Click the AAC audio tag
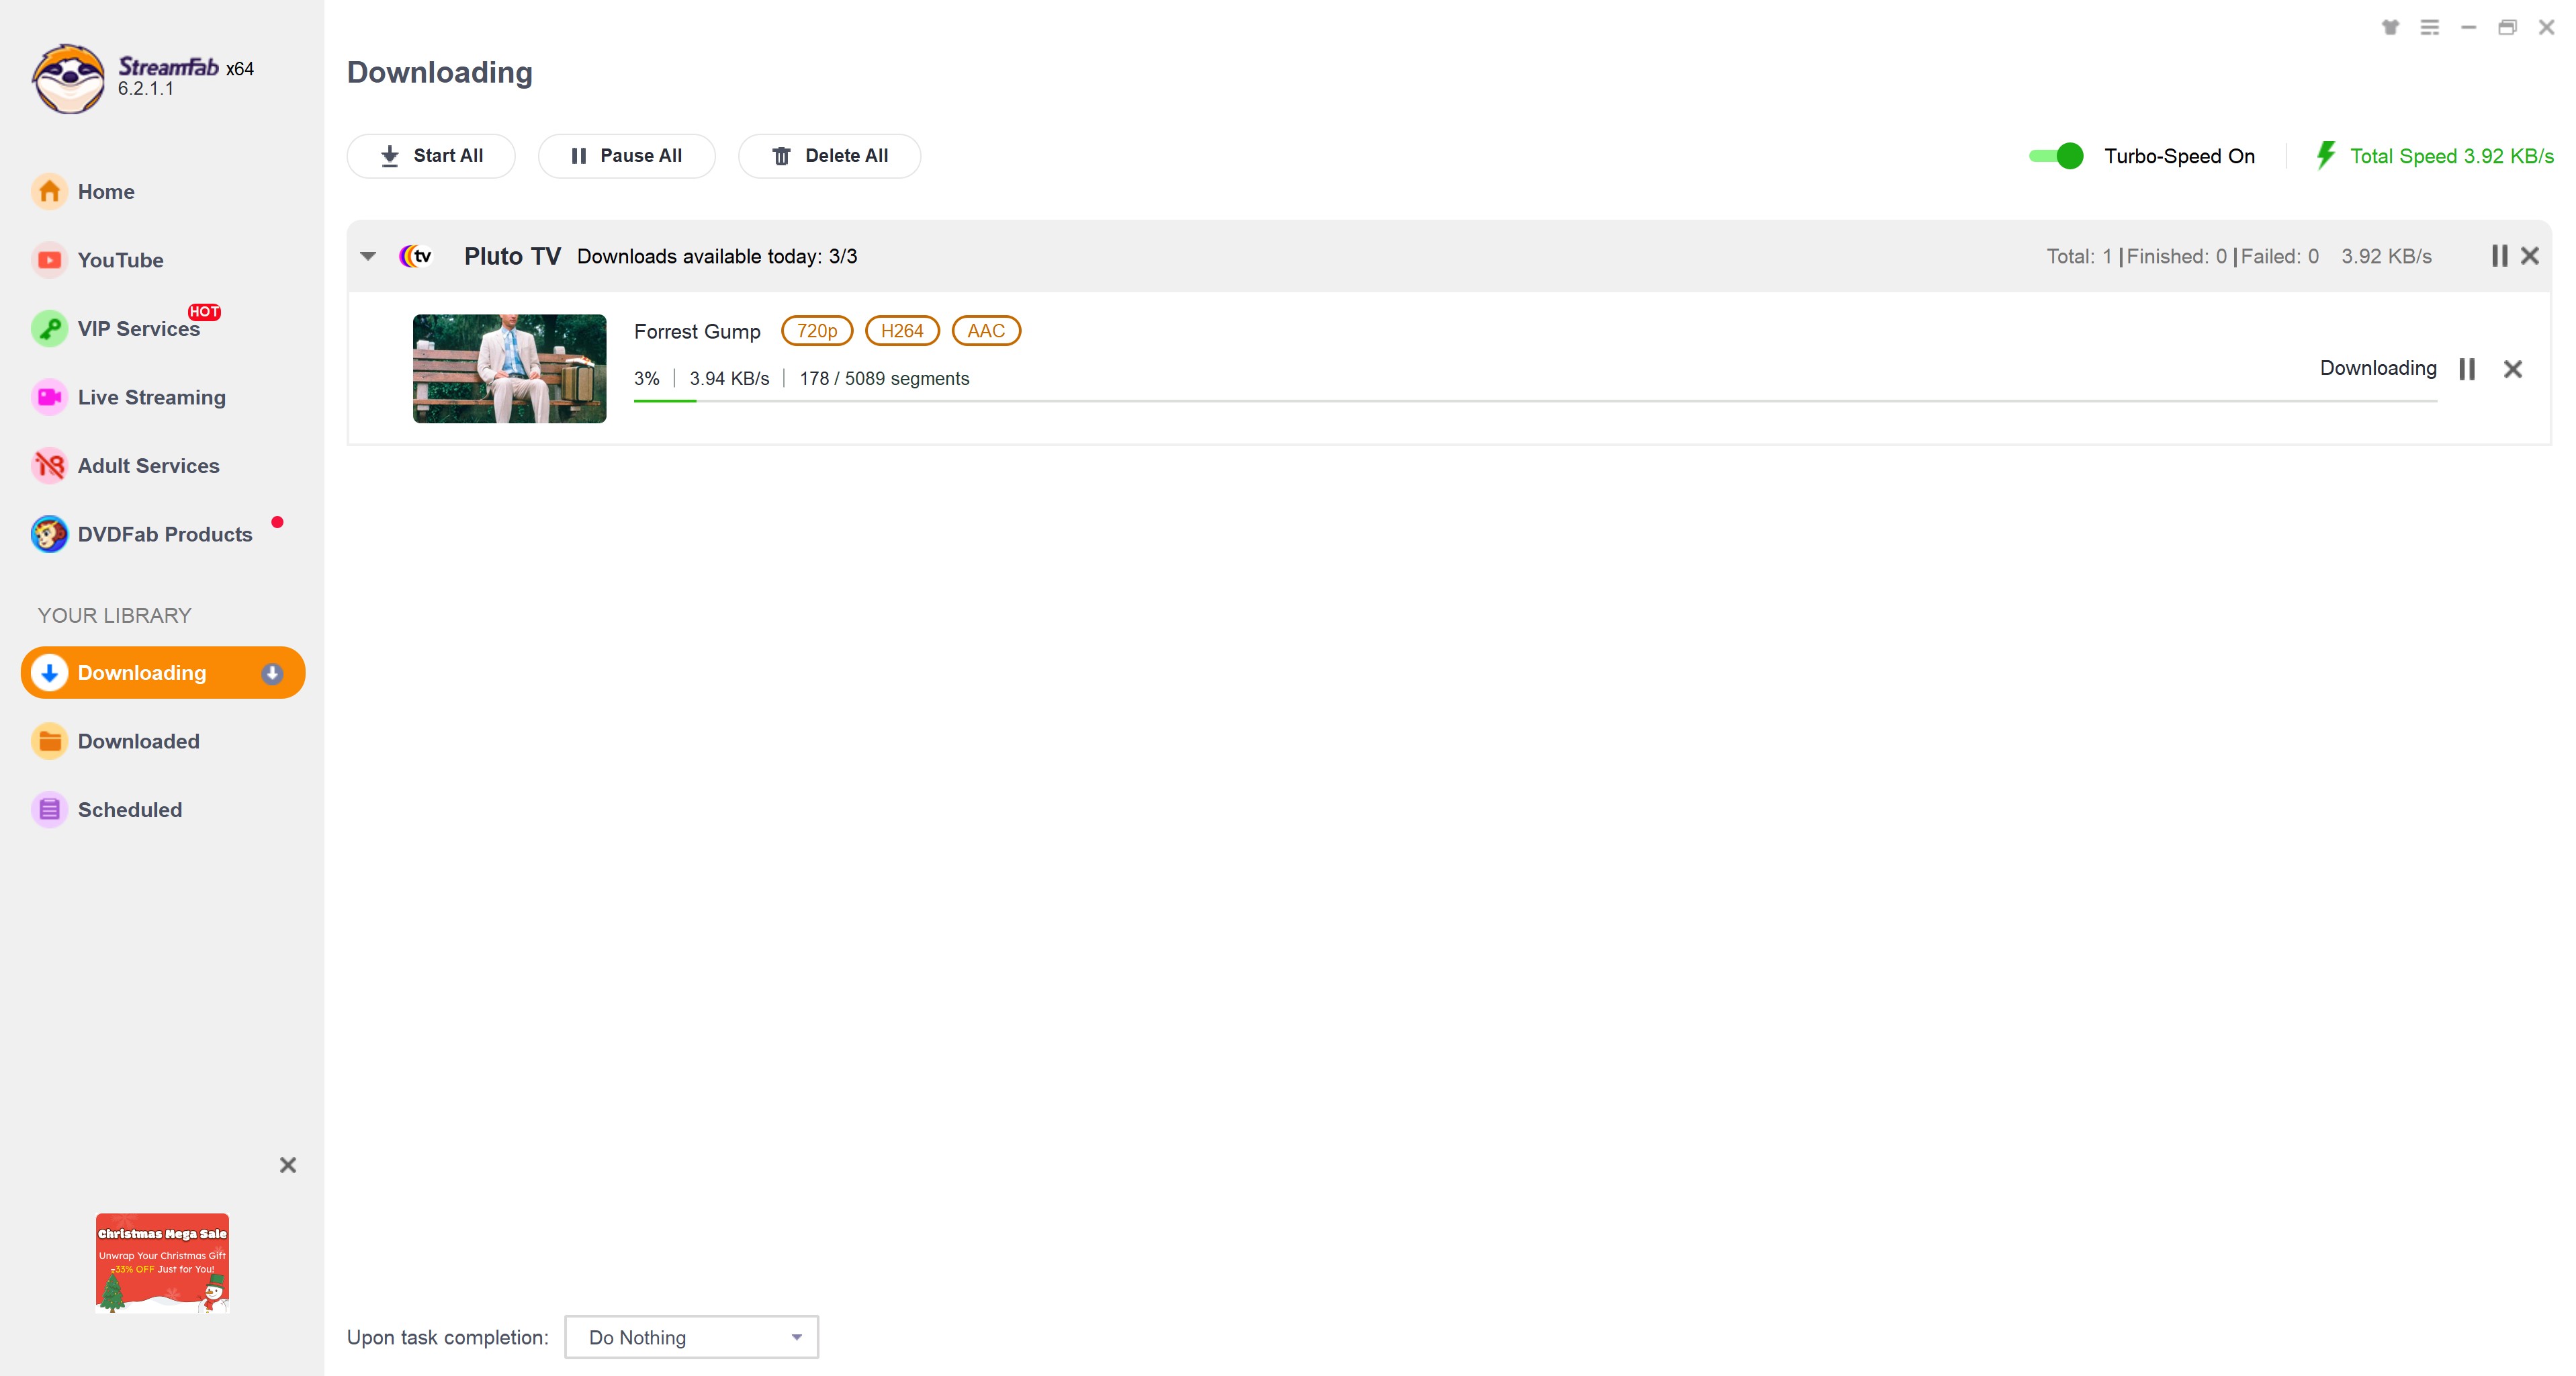2576x1376 pixels. click(x=986, y=331)
